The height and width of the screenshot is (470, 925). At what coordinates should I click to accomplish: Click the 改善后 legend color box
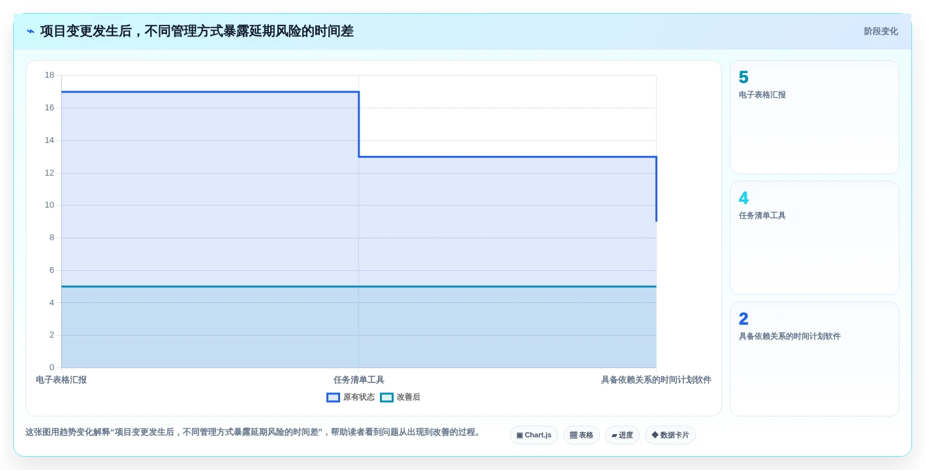pyautogui.click(x=386, y=397)
